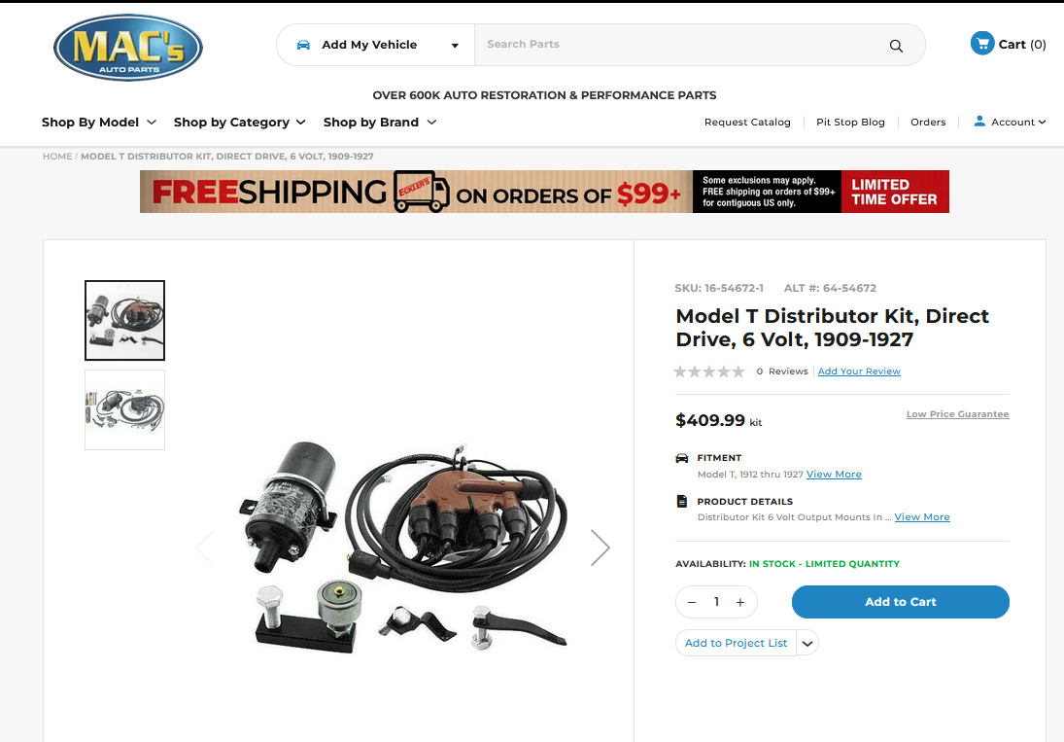Go to Pit Stop Blog
1064x742 pixels.
click(x=850, y=123)
